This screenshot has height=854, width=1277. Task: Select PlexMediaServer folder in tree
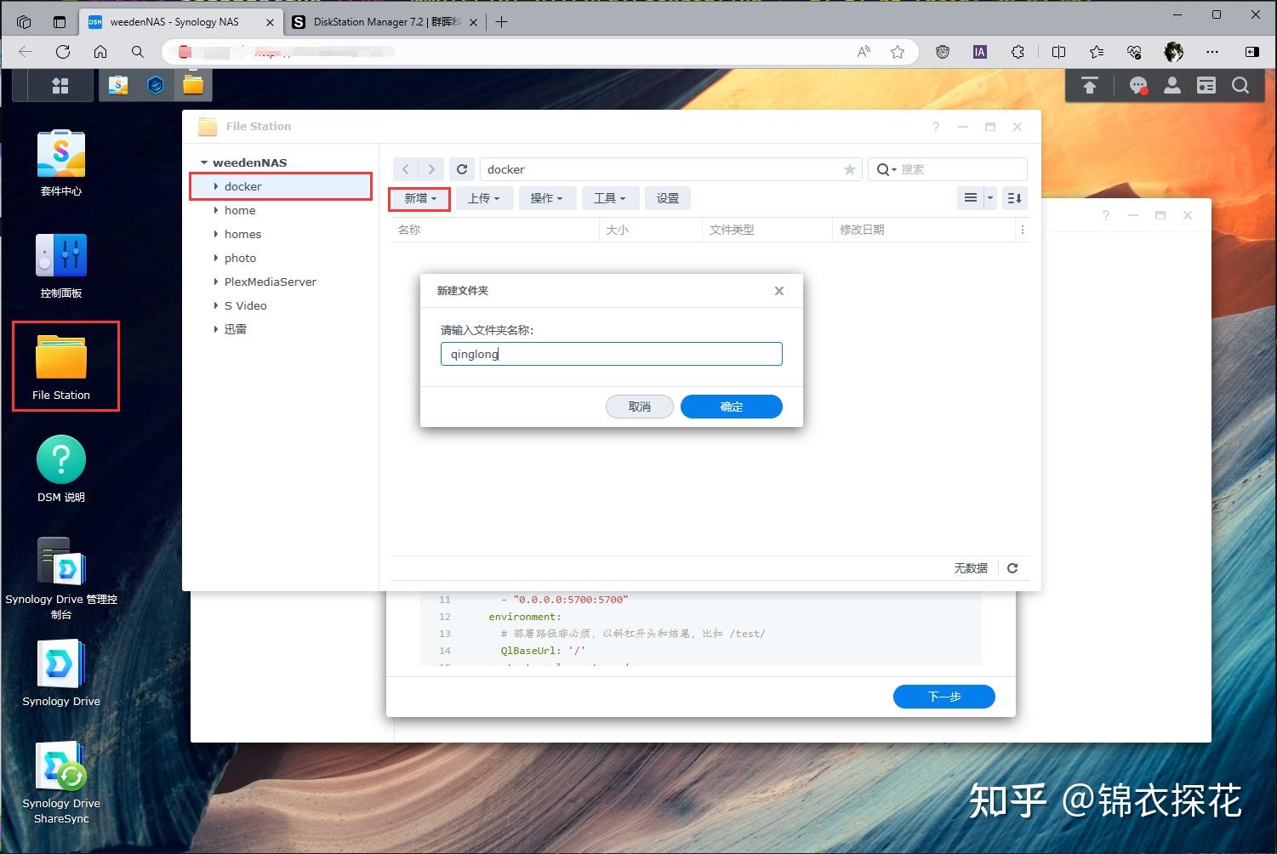271,282
